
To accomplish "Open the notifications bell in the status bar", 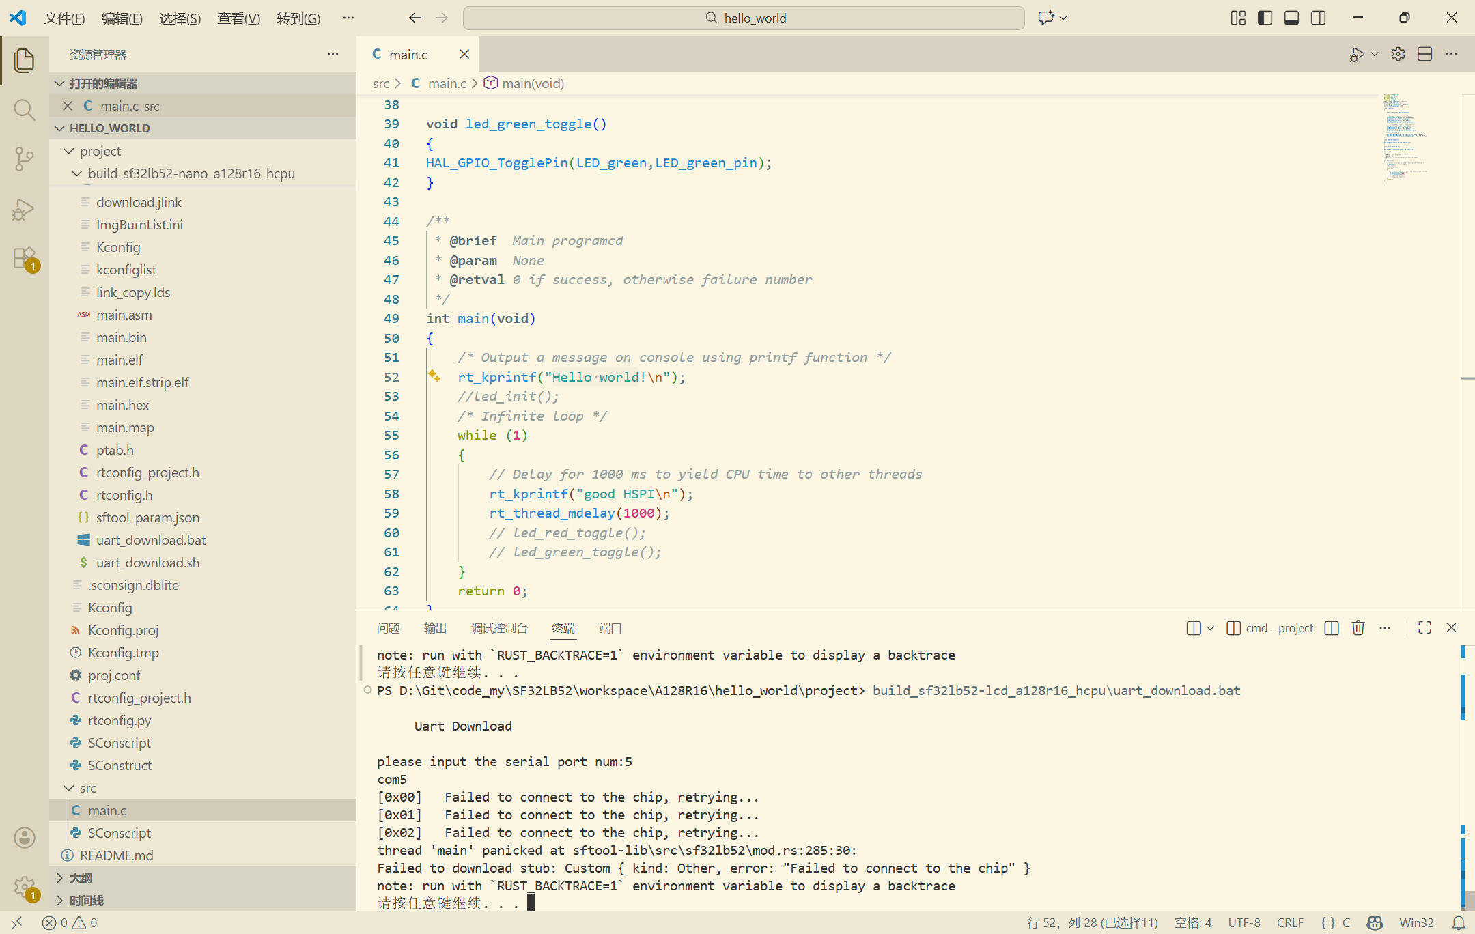I will click(x=1459, y=922).
